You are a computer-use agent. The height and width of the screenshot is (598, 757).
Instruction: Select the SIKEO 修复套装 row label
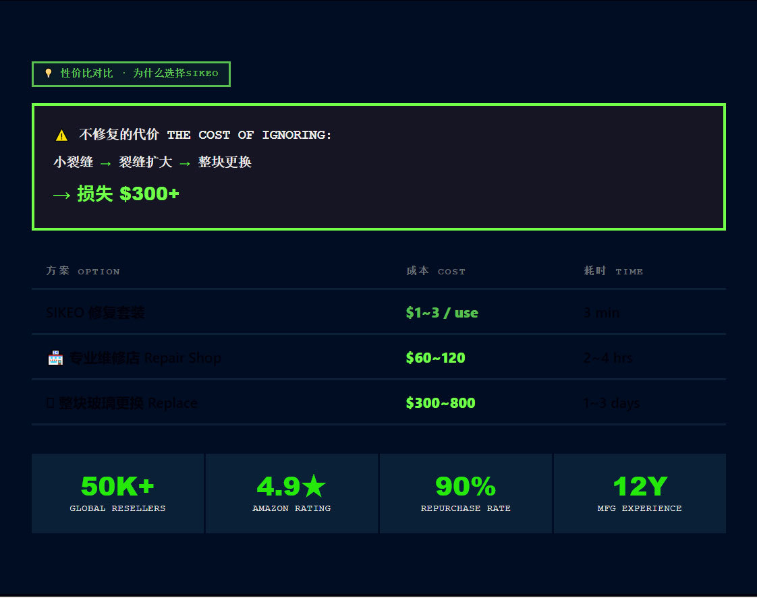[95, 313]
